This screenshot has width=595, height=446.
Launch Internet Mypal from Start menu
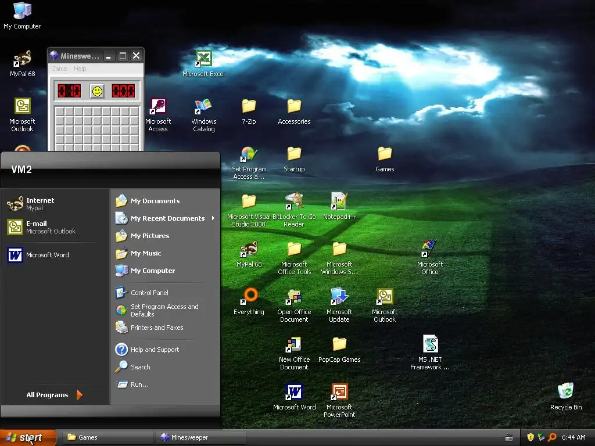pyautogui.click(x=55, y=204)
